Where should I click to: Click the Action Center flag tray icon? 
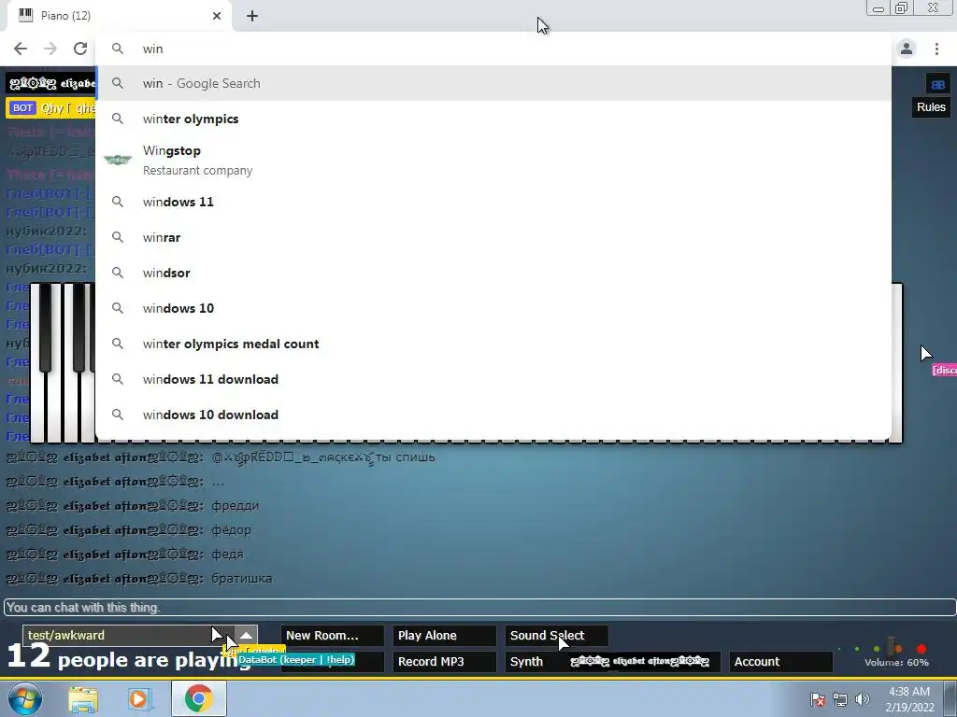click(818, 699)
